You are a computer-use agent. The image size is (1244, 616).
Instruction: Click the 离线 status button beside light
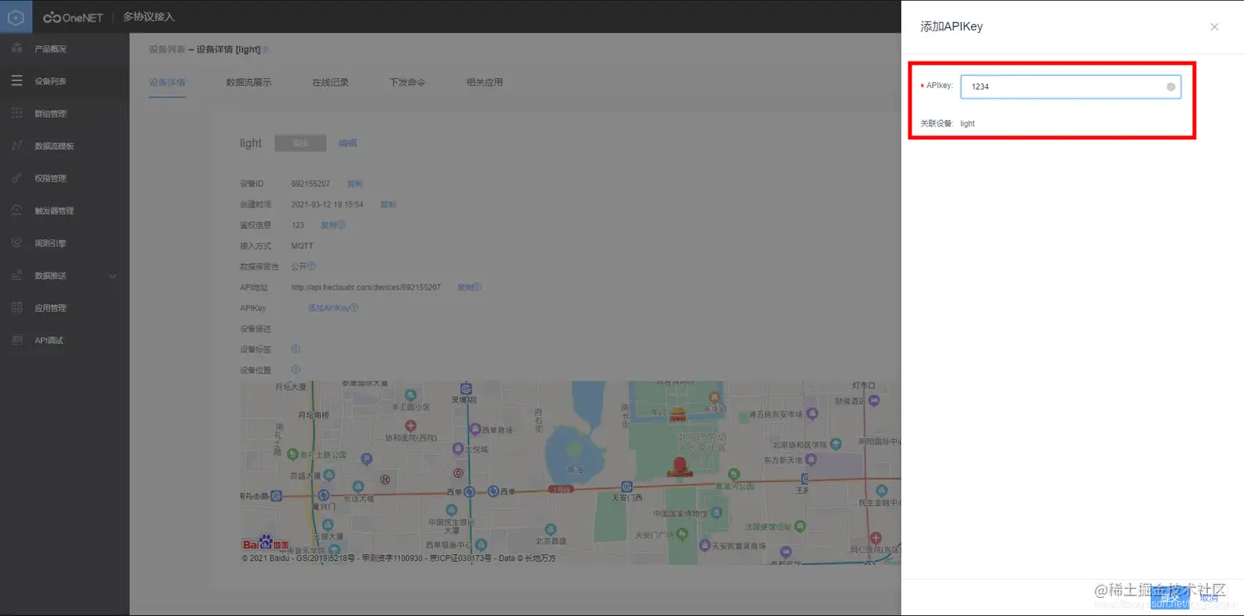click(x=300, y=143)
